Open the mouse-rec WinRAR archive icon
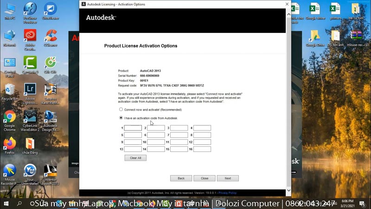The height and width of the screenshot is (209, 371). tap(356, 36)
